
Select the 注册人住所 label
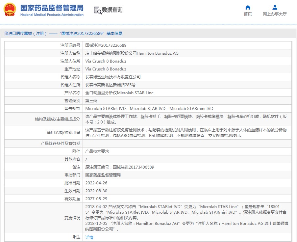pos(70,61)
